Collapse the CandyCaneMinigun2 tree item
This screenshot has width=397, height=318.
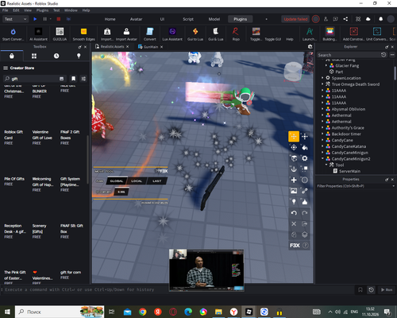click(322, 159)
